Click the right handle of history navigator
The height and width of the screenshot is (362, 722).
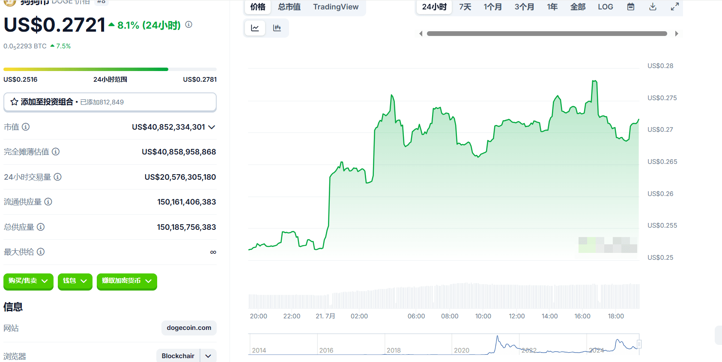coord(639,344)
